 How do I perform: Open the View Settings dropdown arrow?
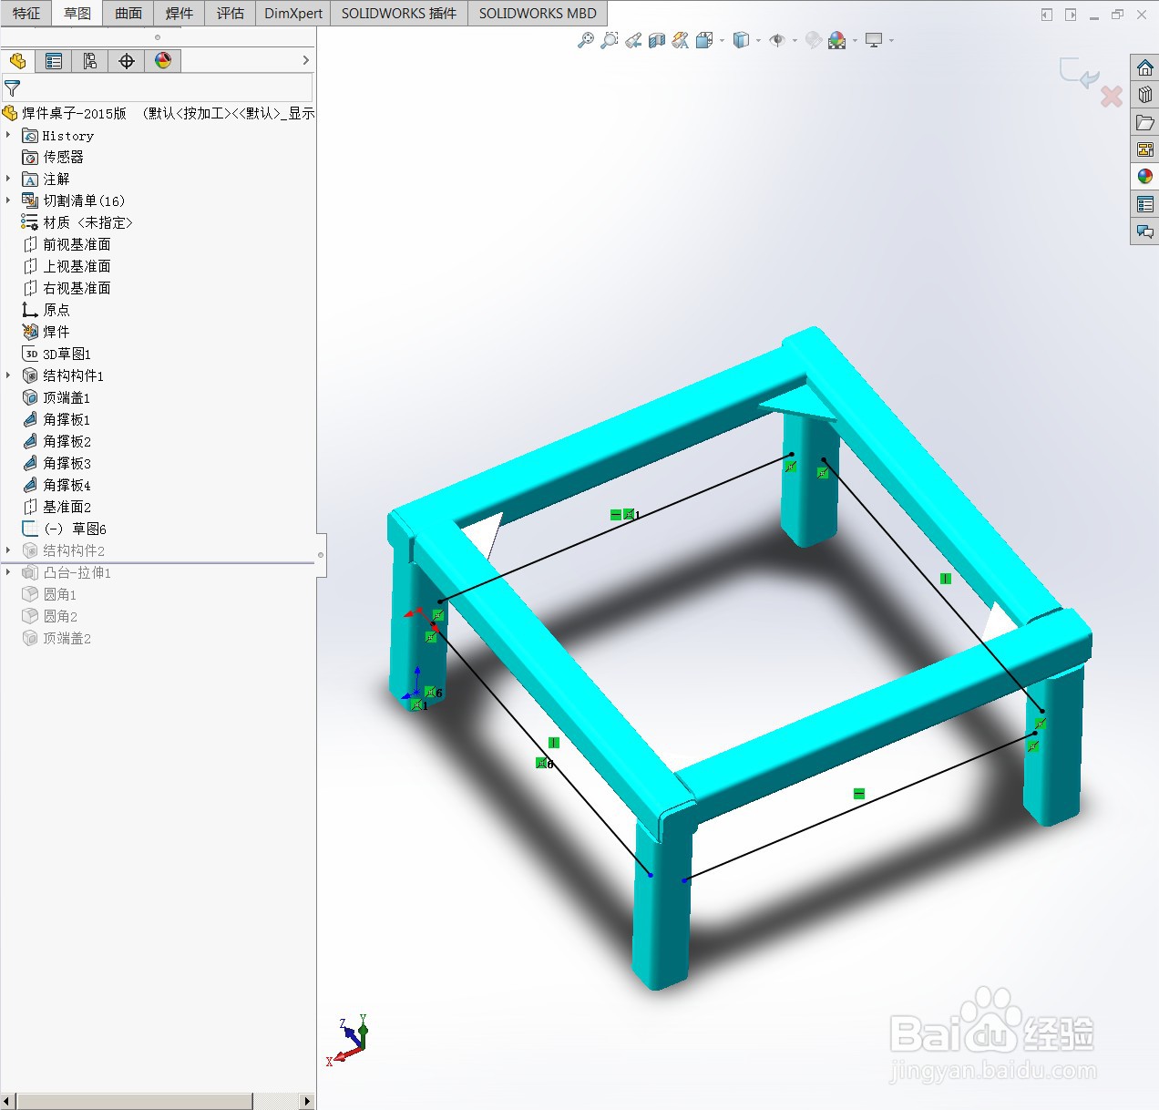click(x=891, y=40)
